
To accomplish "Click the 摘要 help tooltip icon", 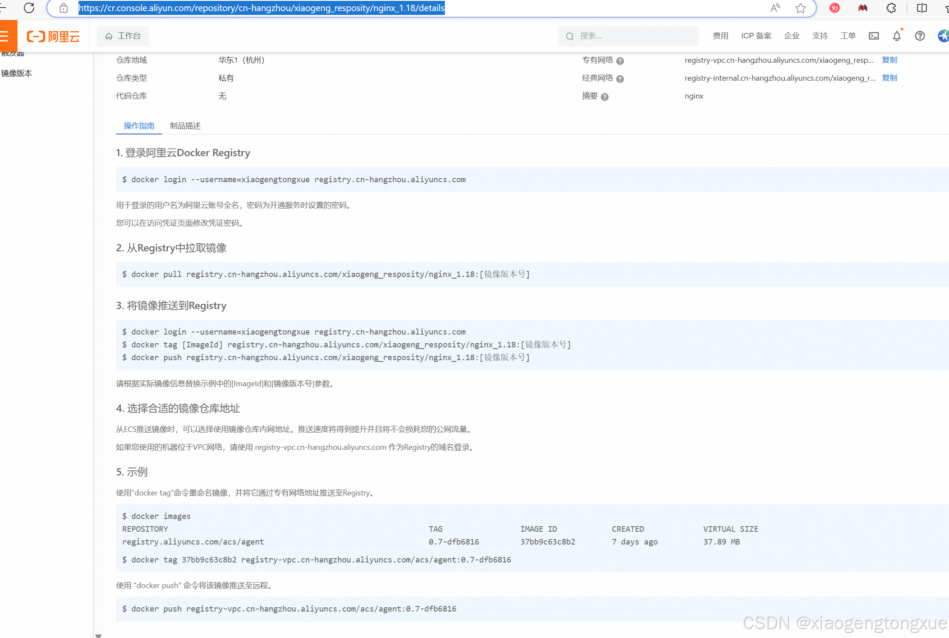I will point(604,97).
